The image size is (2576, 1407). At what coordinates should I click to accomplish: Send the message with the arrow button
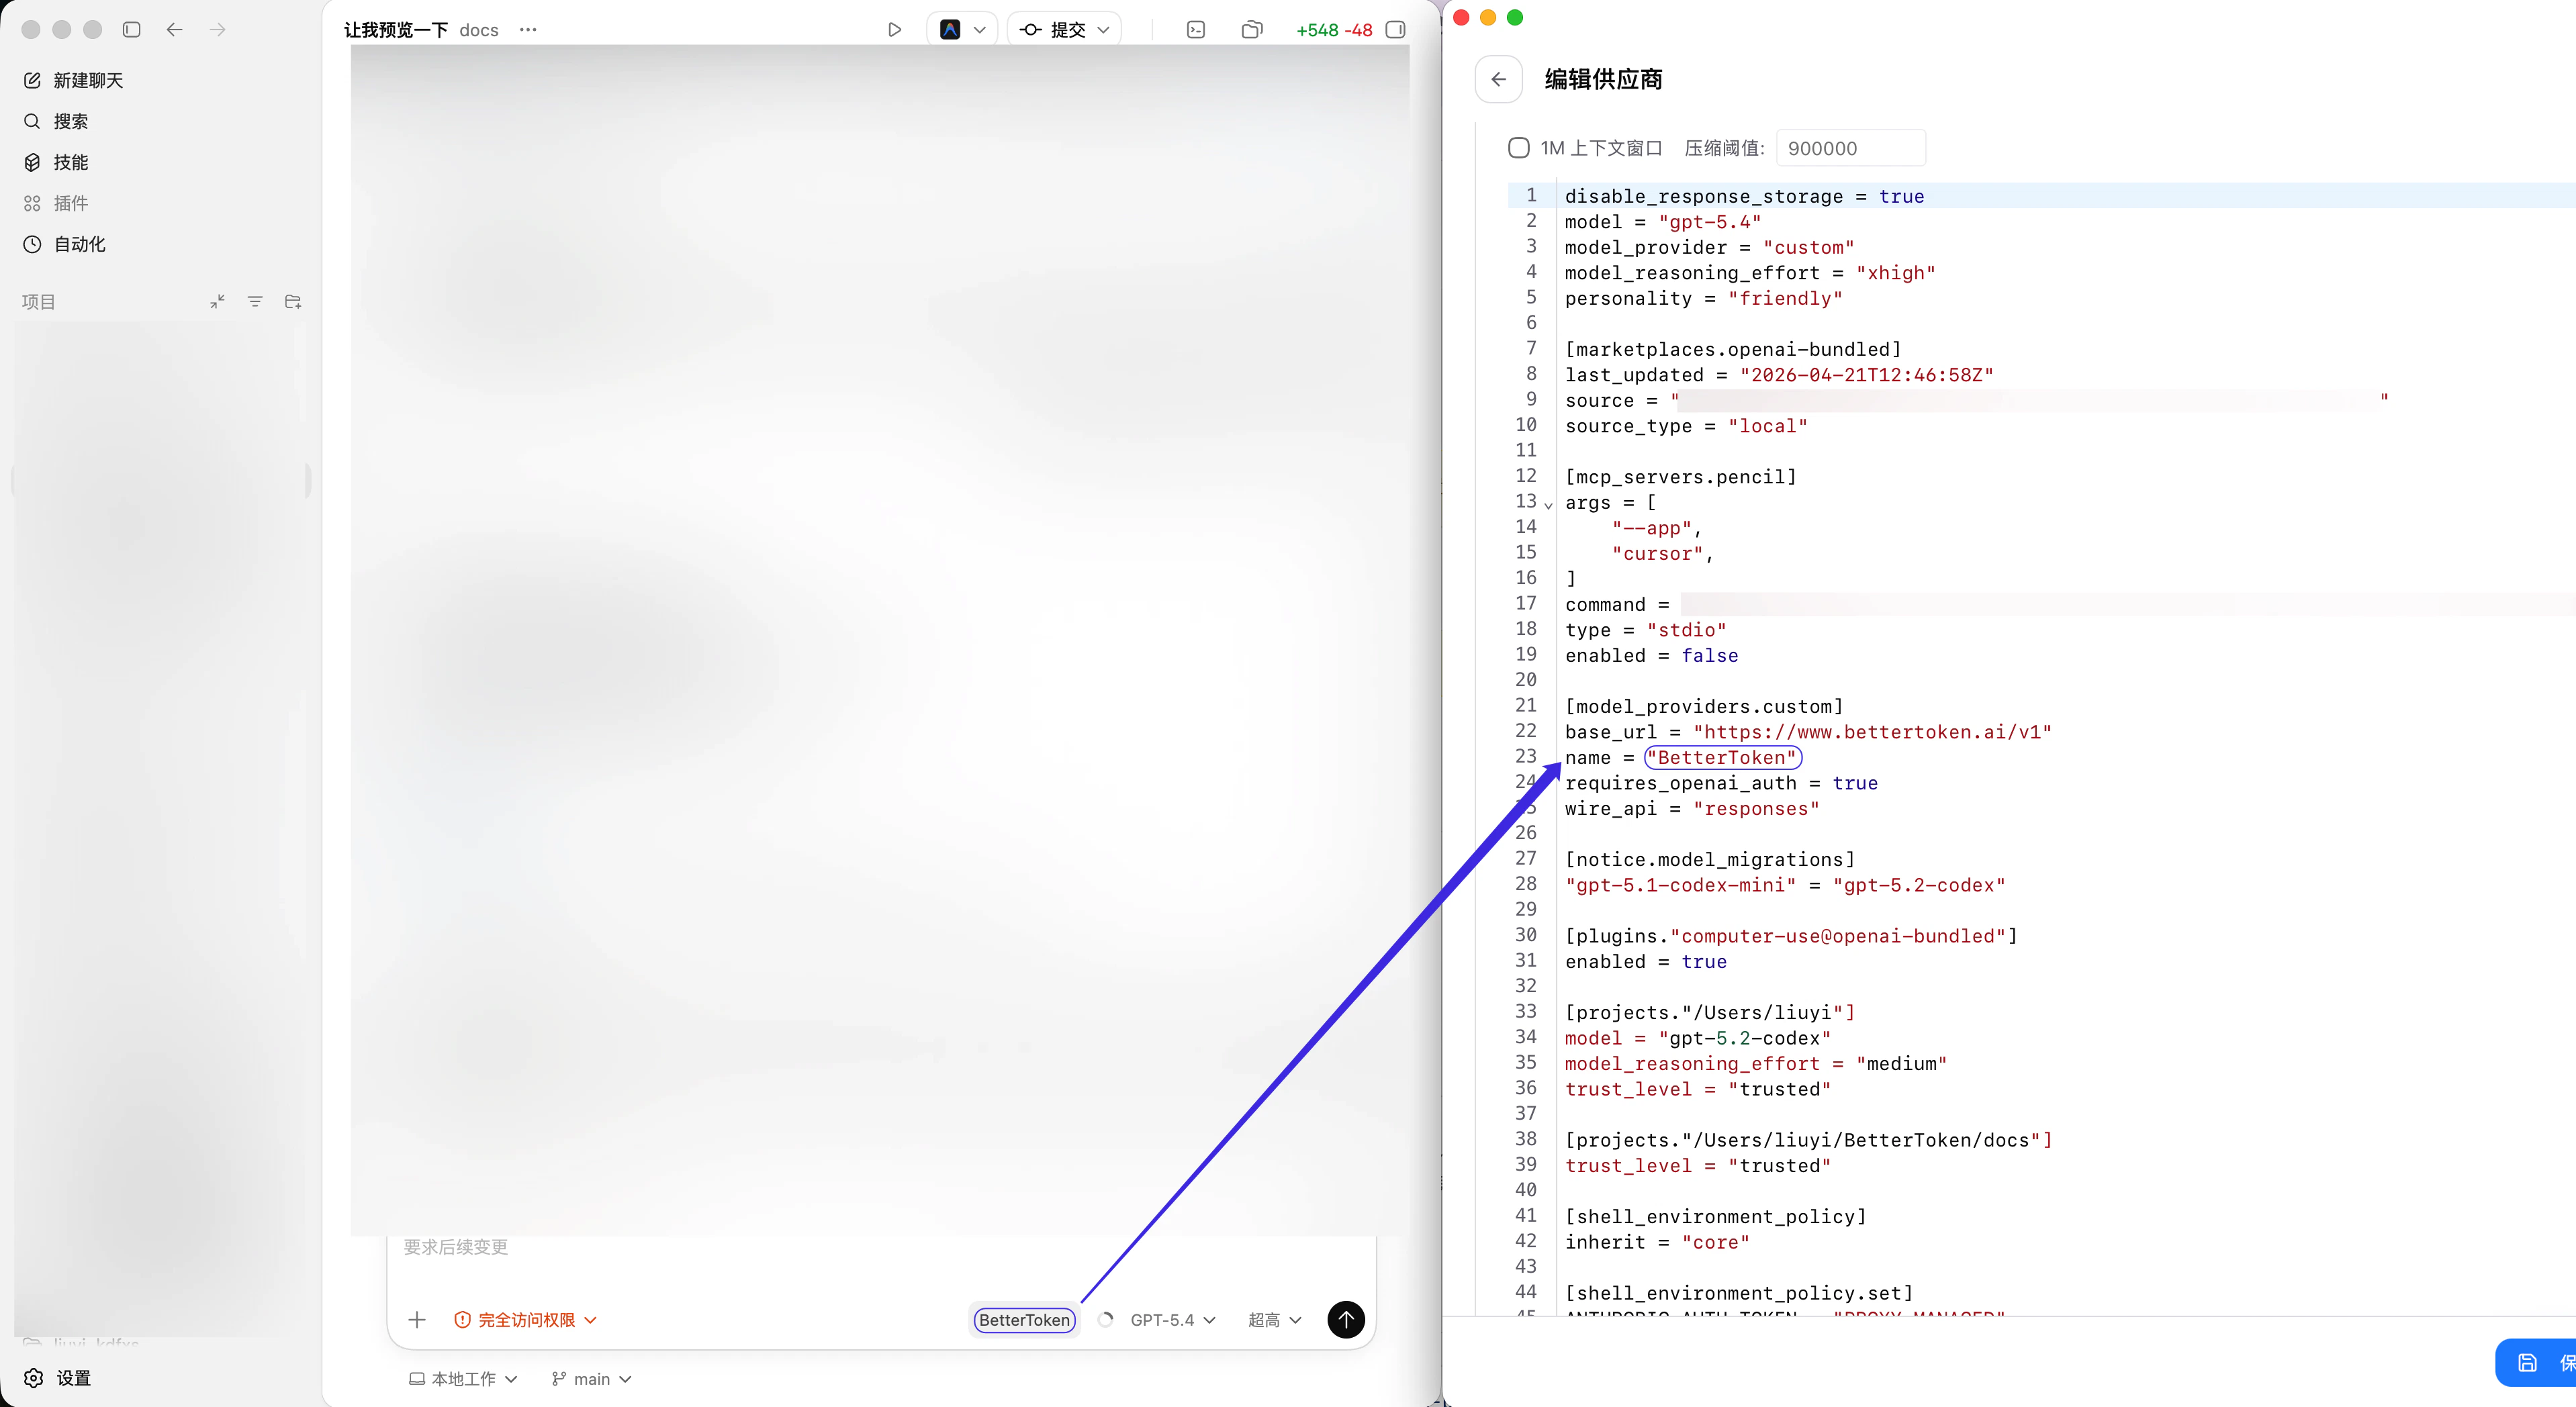(x=1345, y=1320)
